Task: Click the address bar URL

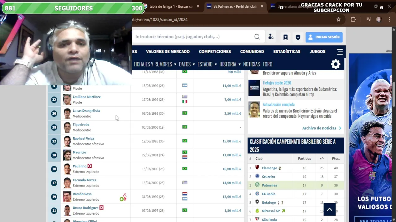Action: point(160,19)
